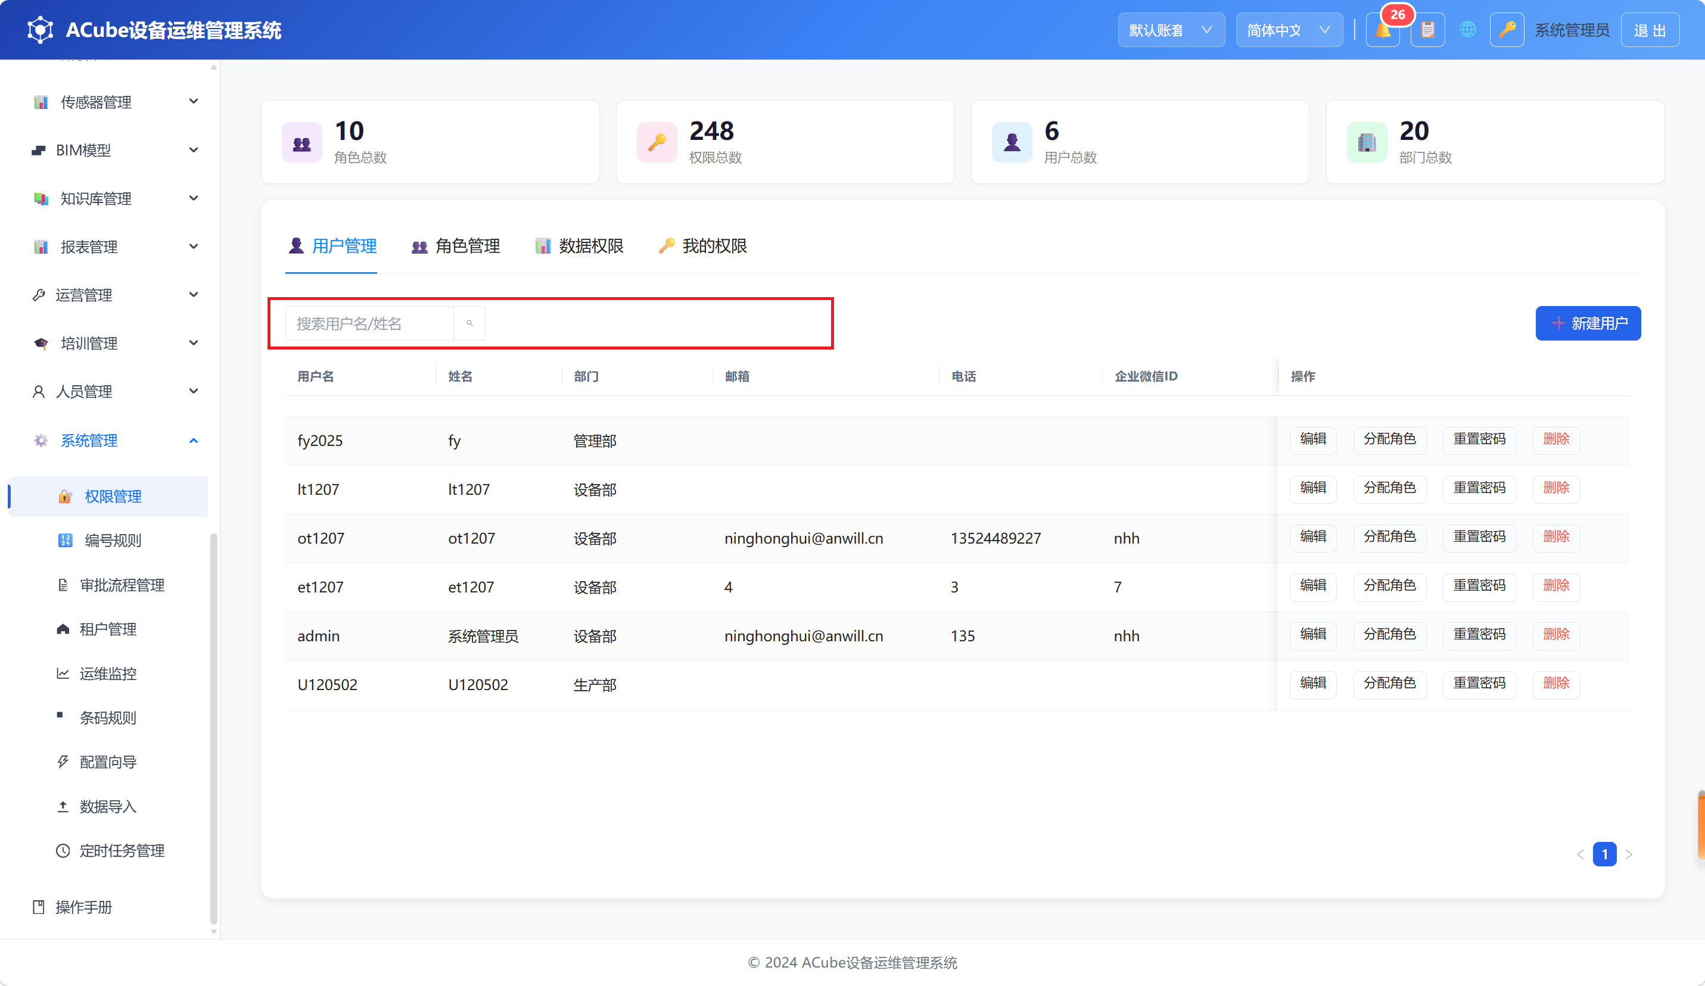Click the search username input field

point(369,323)
